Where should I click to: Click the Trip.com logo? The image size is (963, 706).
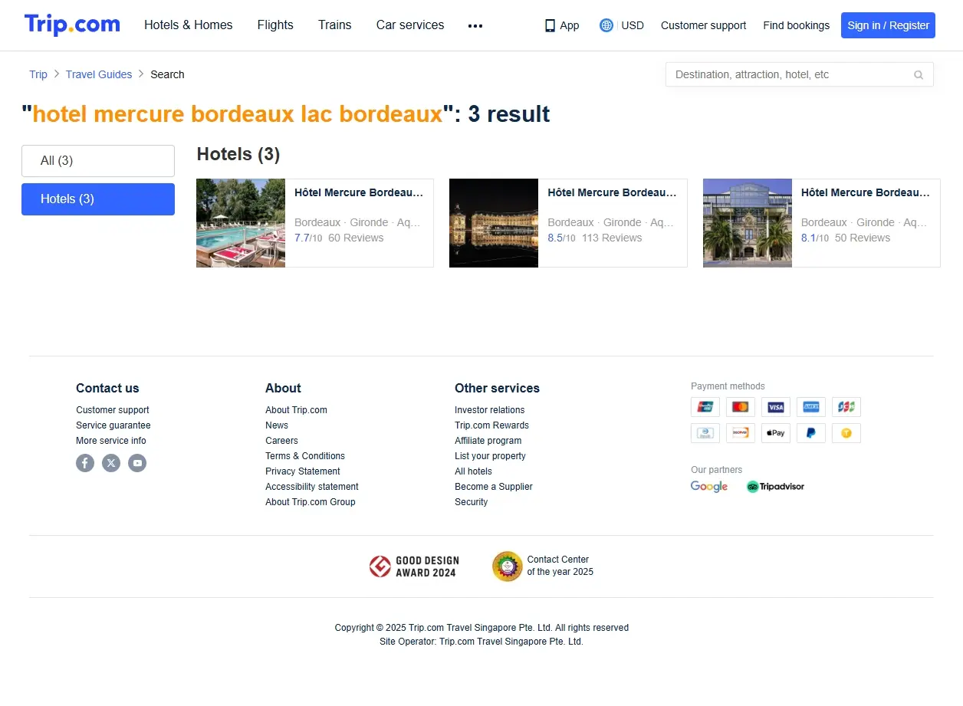point(72,25)
